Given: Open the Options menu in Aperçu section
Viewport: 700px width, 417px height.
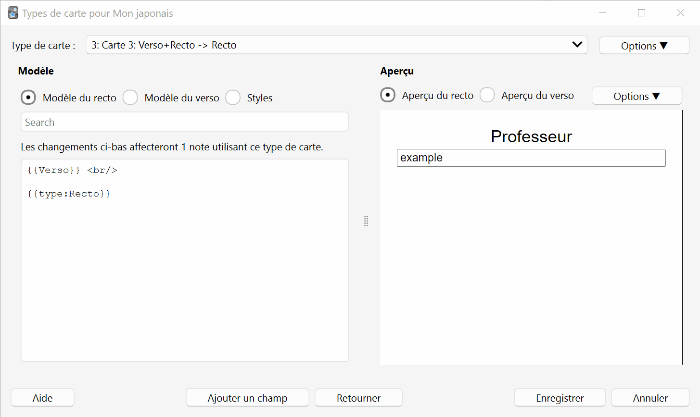Looking at the screenshot, I should pos(636,96).
